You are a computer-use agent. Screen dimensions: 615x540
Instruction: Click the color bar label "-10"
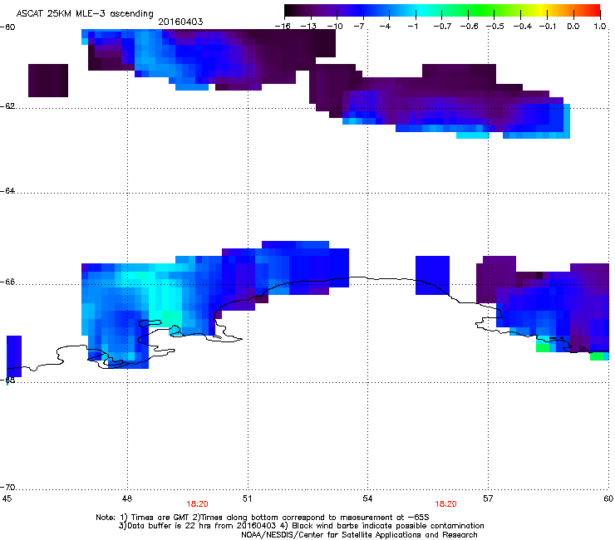pyautogui.click(x=335, y=27)
